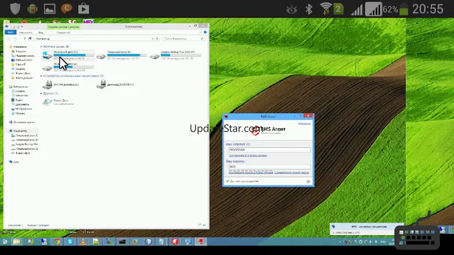Collapse the Removable Storage Devices group
Image resolution: width=454 pixels, height=255 pixels.
coord(73,76)
